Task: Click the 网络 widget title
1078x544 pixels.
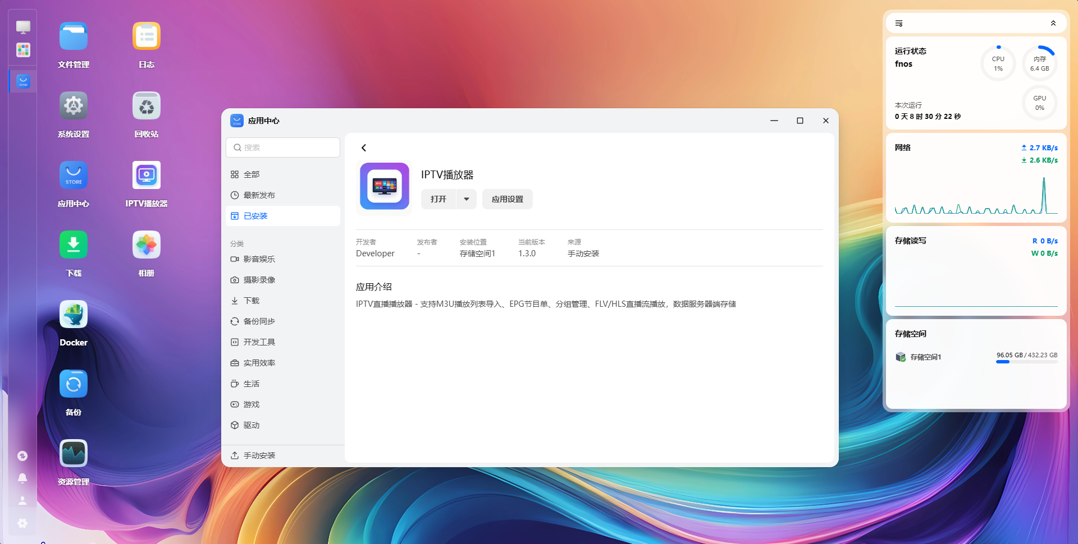Action: (903, 147)
